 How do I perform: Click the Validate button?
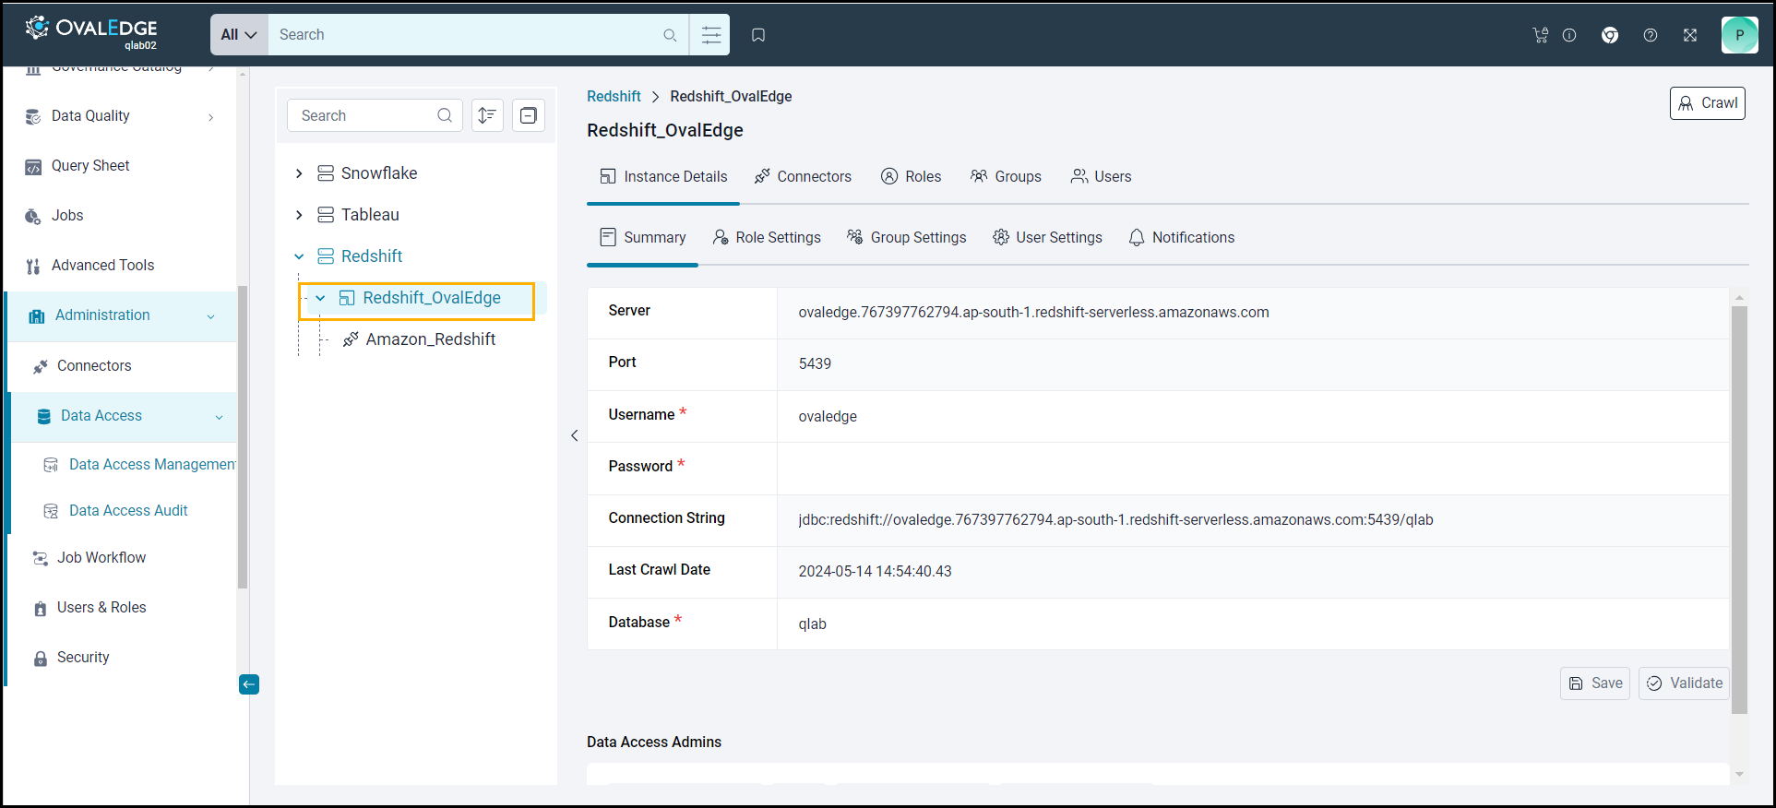[1684, 683]
